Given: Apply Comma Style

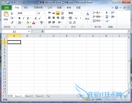Looking at the screenshot, I should click(x=81, y=18).
